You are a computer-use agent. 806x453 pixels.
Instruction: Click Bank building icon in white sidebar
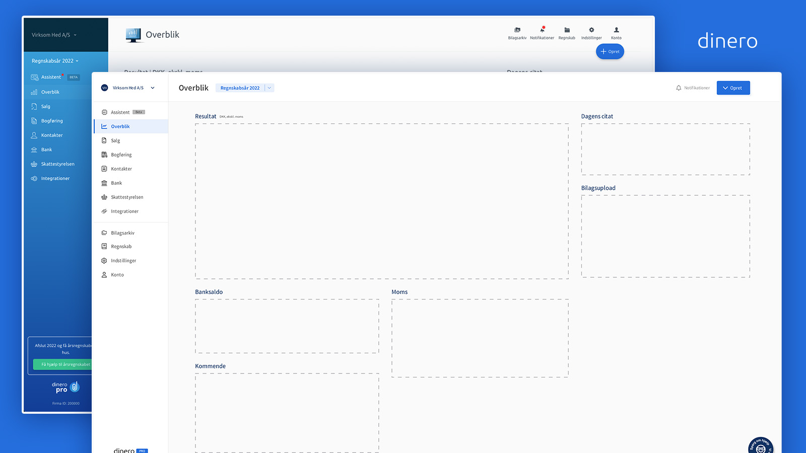click(104, 183)
